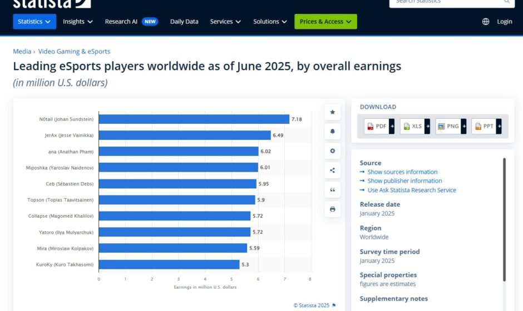523x311 pixels.
Task: Click the quotation mark citation icon
Action: pos(332,190)
